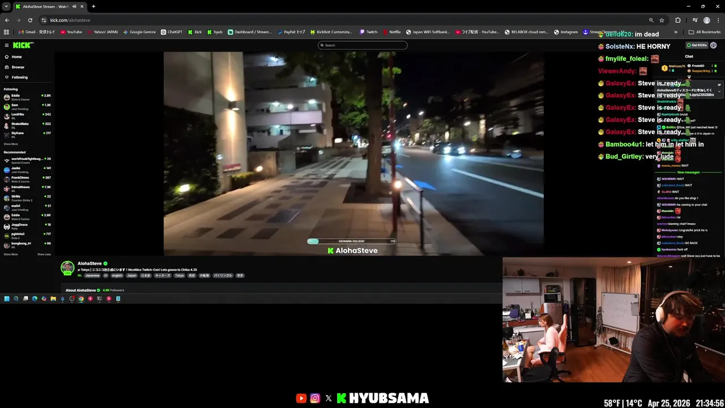This screenshot has width=725, height=408.
Task: Bookmark this page with the star
Action: pos(662,20)
